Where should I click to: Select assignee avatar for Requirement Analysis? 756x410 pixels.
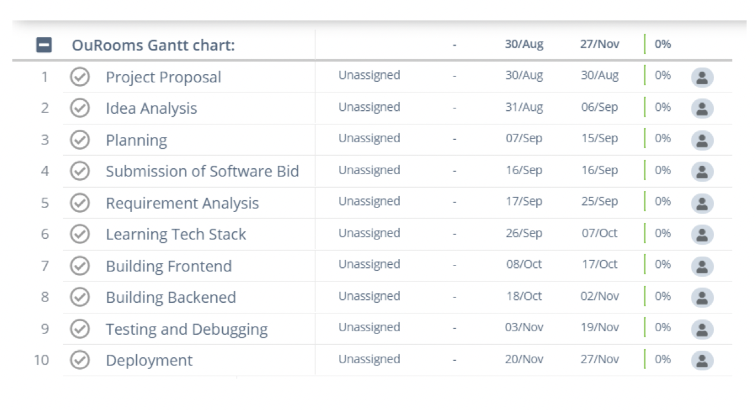tap(702, 203)
